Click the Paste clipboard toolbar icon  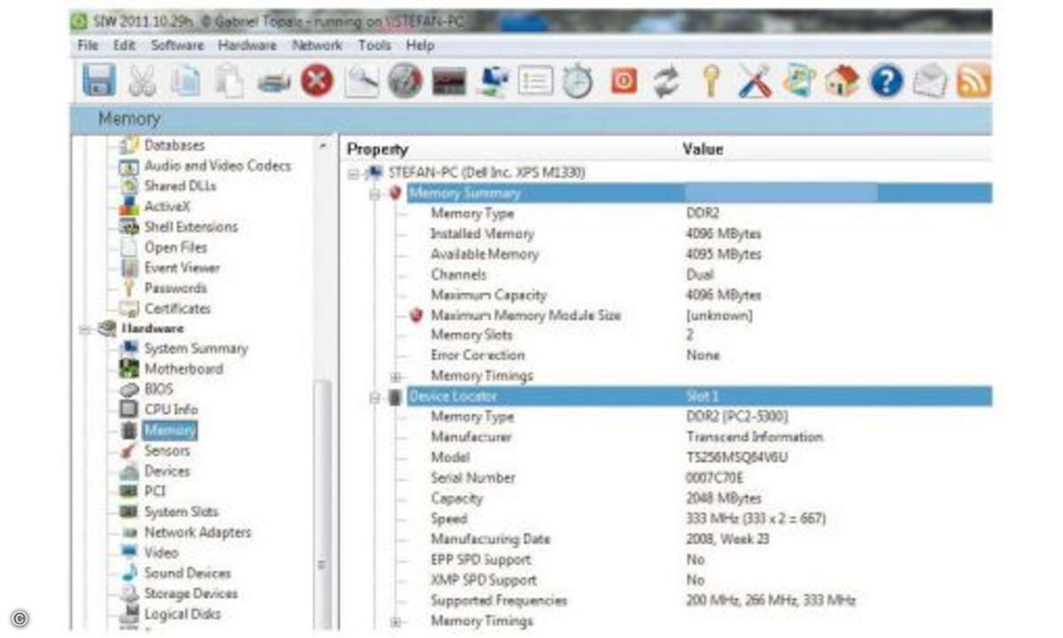[x=229, y=82]
